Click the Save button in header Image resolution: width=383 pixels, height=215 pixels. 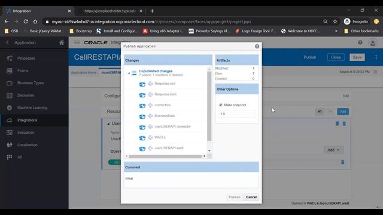(x=357, y=57)
